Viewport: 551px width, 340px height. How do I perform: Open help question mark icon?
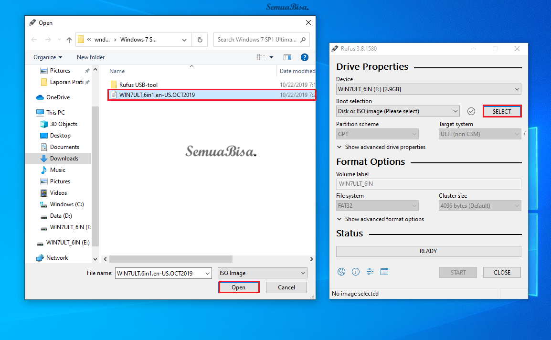click(x=305, y=57)
